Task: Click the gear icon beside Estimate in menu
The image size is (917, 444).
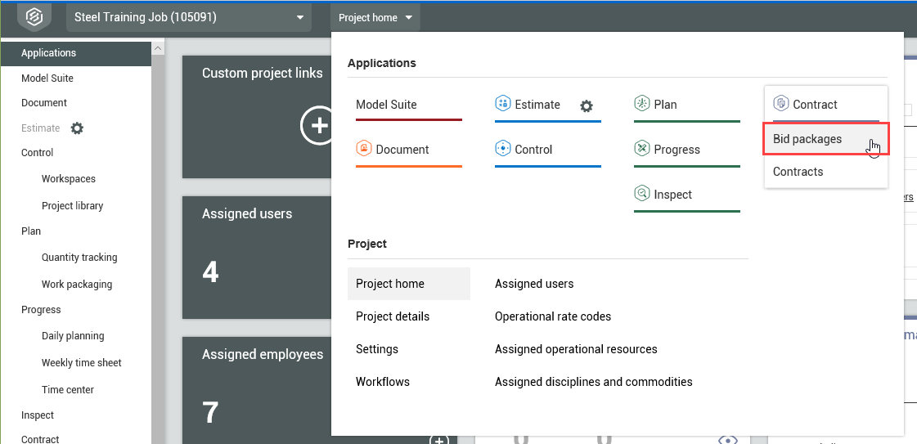Action: click(x=586, y=105)
